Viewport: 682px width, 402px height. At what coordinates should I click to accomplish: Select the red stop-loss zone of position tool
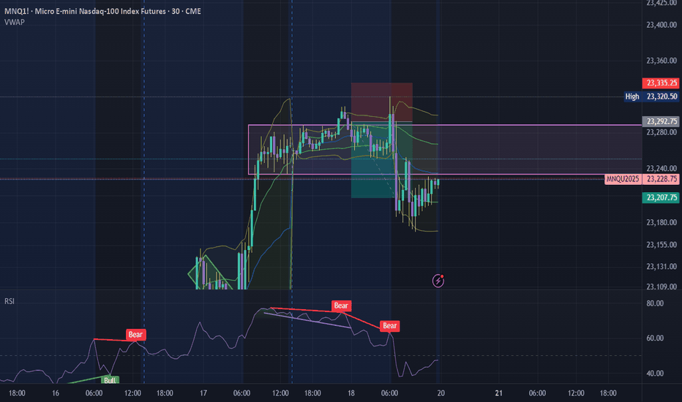381,102
